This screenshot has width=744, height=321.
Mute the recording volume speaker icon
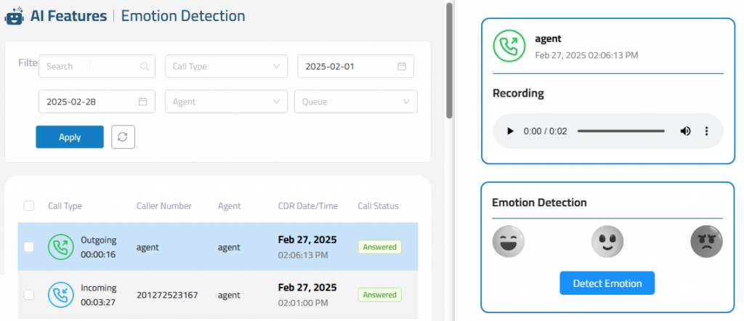click(x=685, y=131)
